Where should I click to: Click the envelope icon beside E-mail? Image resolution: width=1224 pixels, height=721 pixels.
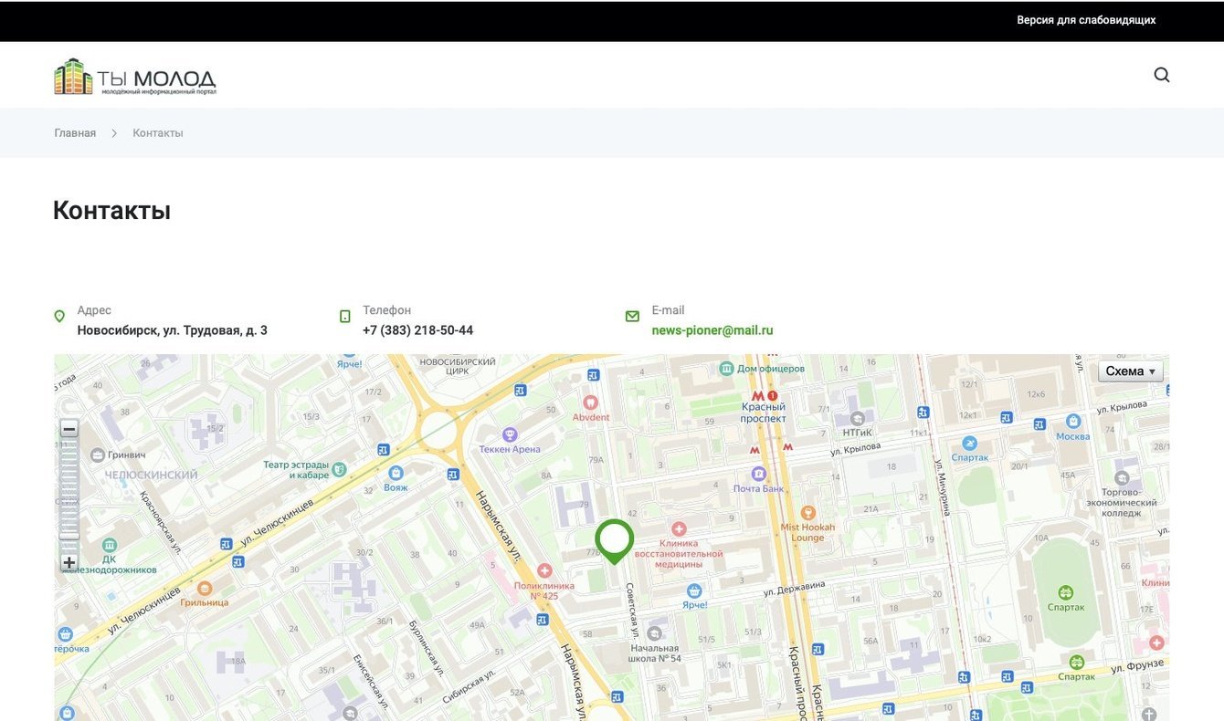(x=632, y=317)
